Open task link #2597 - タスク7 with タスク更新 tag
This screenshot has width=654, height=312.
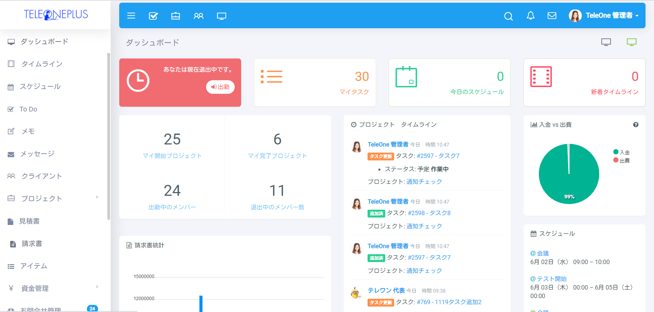pyautogui.click(x=438, y=156)
